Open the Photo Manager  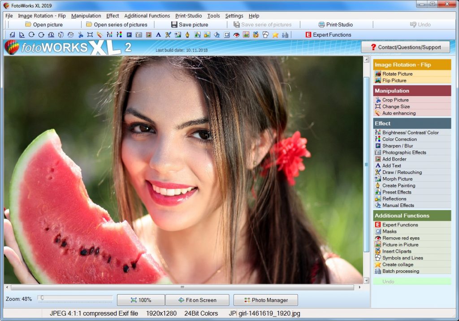pos(265,300)
